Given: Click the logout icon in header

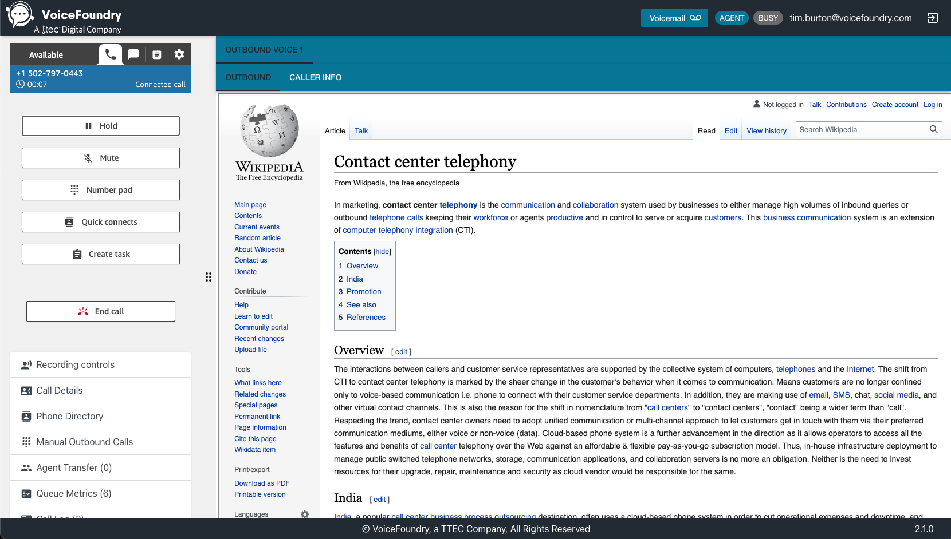Looking at the screenshot, I should coord(933,18).
